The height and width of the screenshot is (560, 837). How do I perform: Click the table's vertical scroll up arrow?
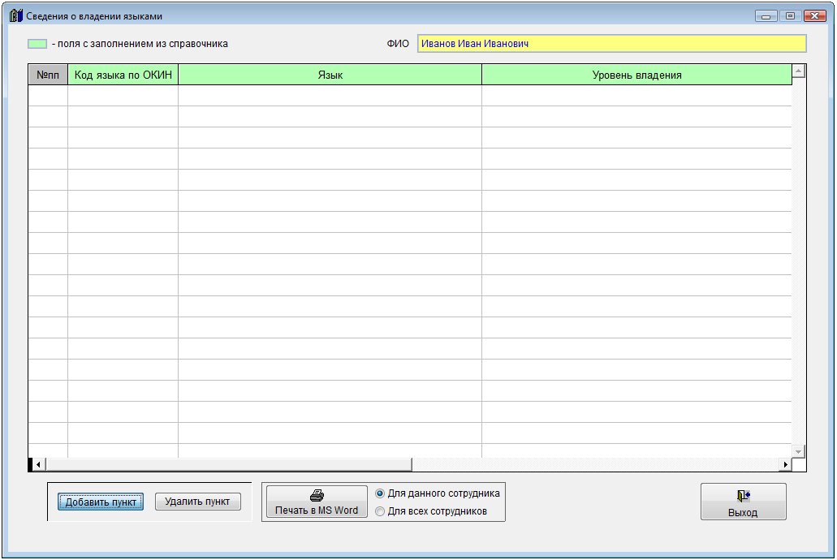click(799, 71)
